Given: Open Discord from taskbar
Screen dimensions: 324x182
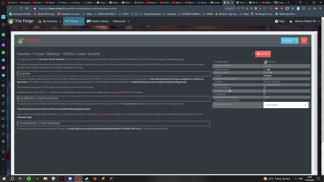Looking at the screenshot, I should (70, 179).
